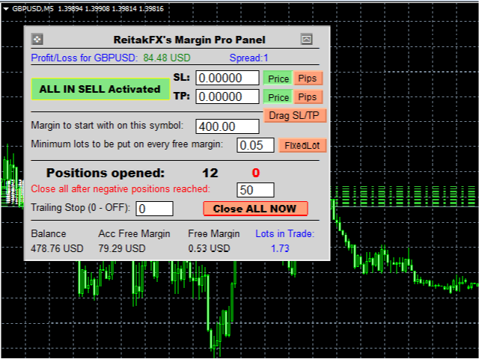This screenshot has height=359, width=479.
Task: Select Price mode for TP
Action: [x=278, y=97]
